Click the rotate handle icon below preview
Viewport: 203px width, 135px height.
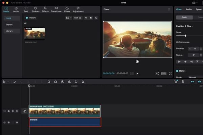click(x=137, y=62)
